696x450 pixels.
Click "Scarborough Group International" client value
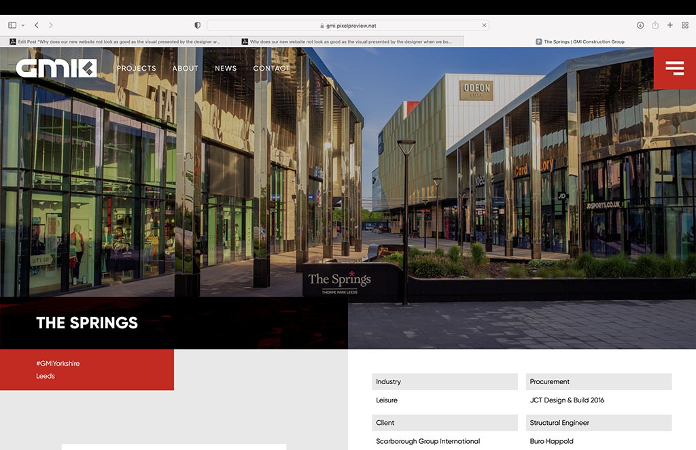(x=428, y=442)
